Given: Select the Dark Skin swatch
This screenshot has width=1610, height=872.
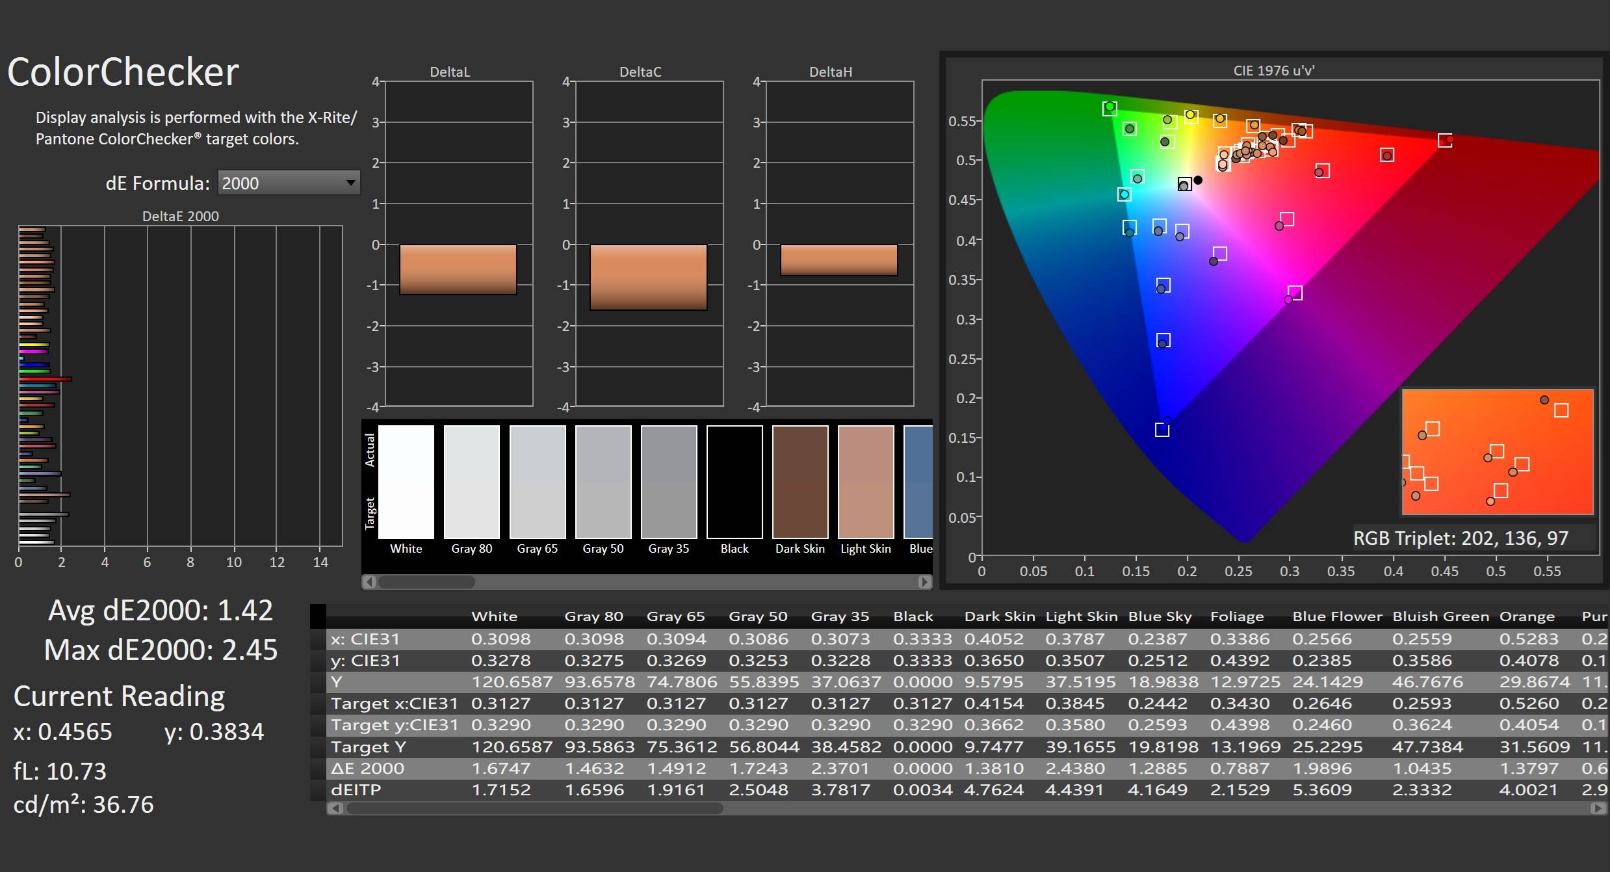Looking at the screenshot, I should click(800, 482).
